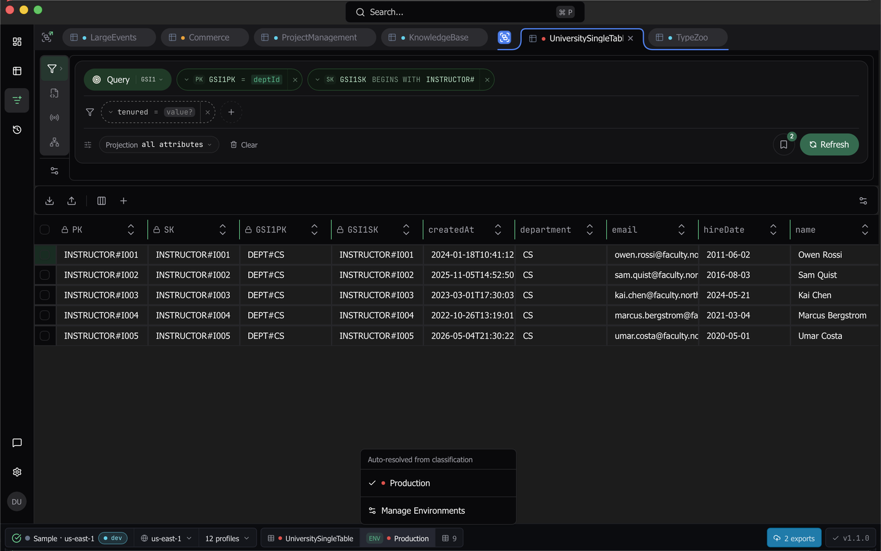This screenshot has width=881, height=551.
Task: Click the Clear query button
Action: coord(244,145)
